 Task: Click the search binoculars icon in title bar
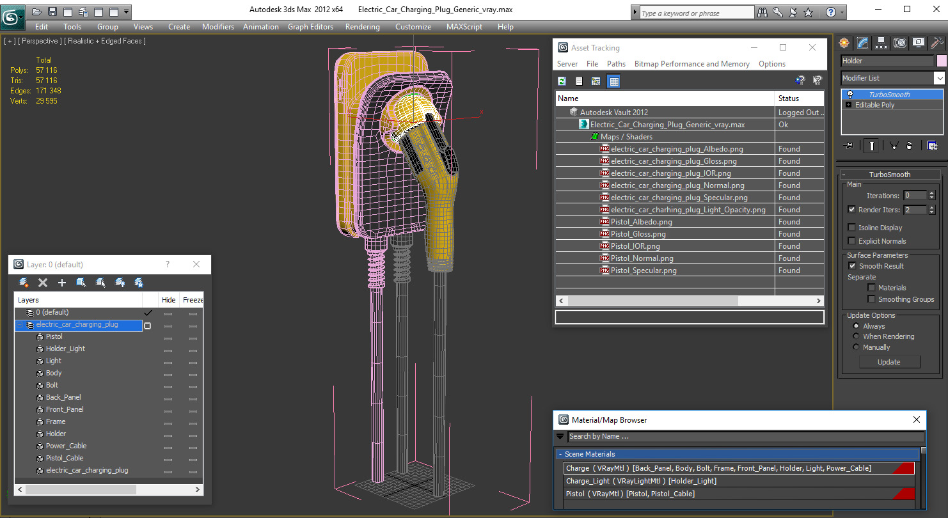click(762, 12)
